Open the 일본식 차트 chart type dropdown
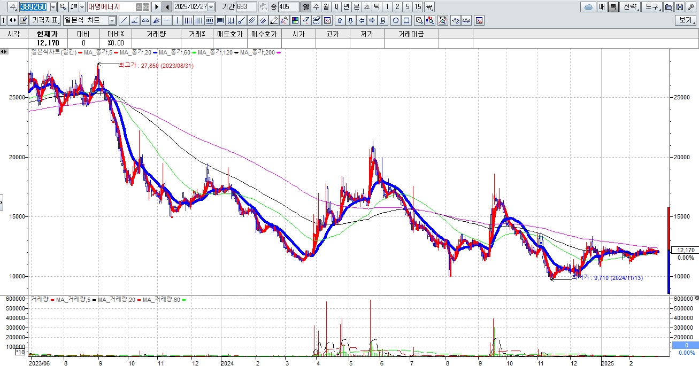 pos(112,20)
